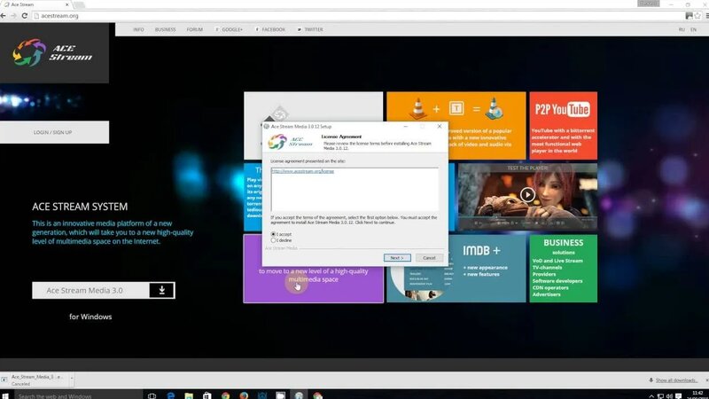Click Next in the Ace Stream setup
The height and width of the screenshot is (399, 709).
(x=397, y=258)
